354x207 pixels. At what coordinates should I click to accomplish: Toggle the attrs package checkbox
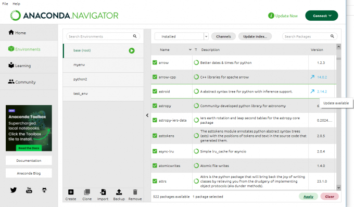coord(155,181)
